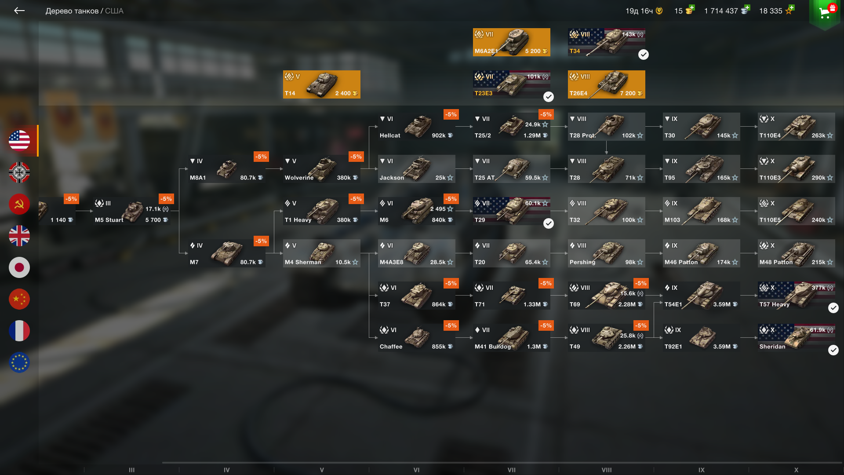Select the European nation flag icon

coord(19,362)
